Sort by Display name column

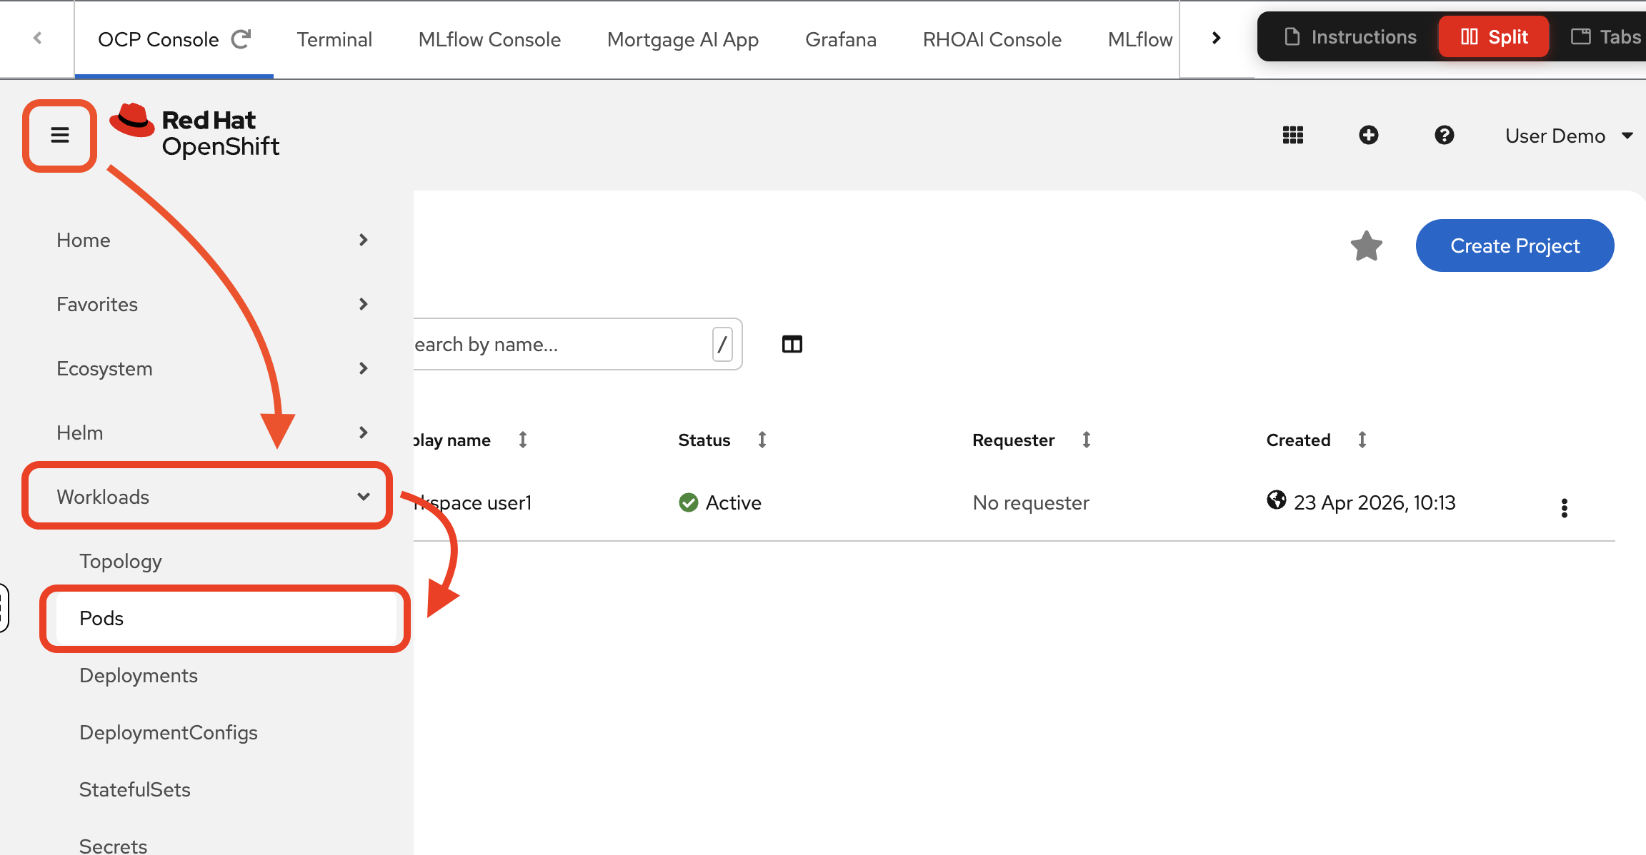(x=523, y=440)
